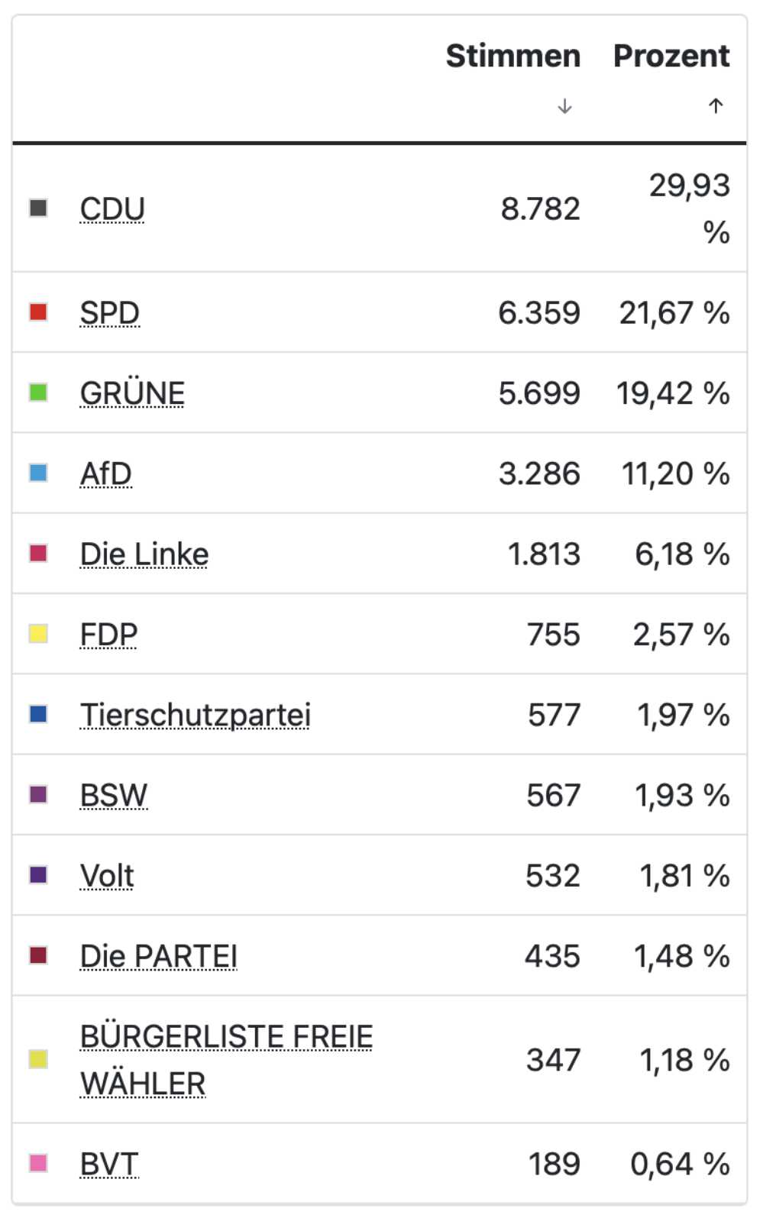This screenshot has width=763, height=1218.
Task: Sort by the Stimmen down arrow
Action: 564,106
